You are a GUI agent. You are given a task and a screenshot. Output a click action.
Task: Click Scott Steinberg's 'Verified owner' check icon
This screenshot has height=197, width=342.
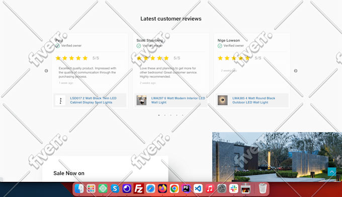tap(139, 46)
